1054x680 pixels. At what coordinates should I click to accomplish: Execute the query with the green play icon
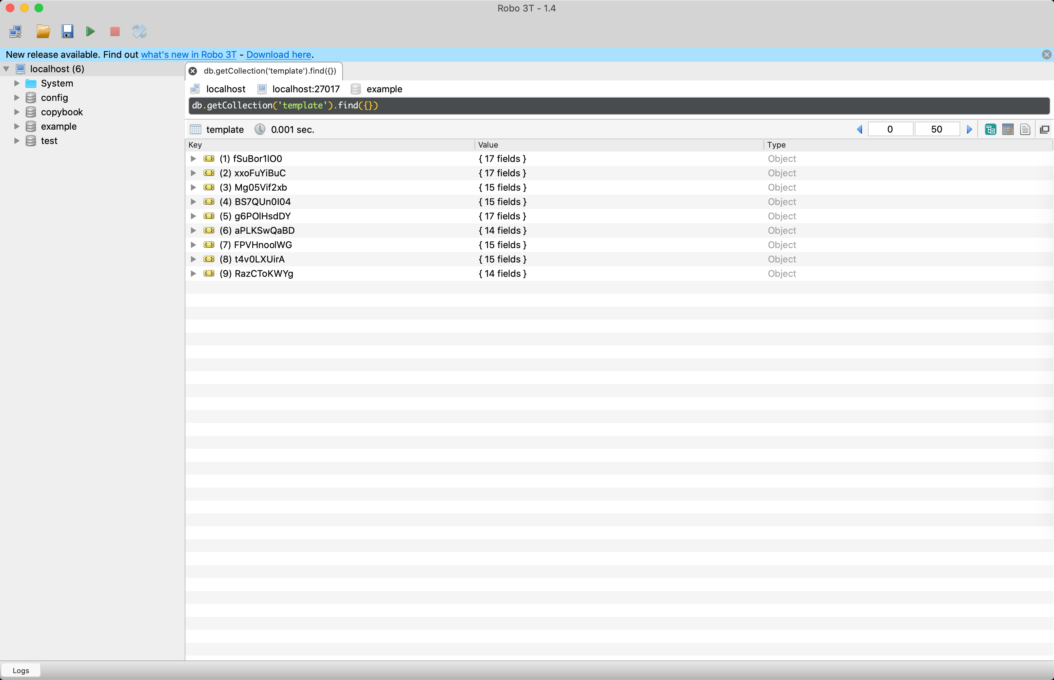point(90,31)
